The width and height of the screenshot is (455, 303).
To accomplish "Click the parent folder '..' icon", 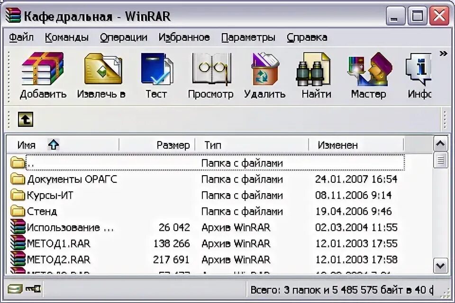I will point(18,163).
